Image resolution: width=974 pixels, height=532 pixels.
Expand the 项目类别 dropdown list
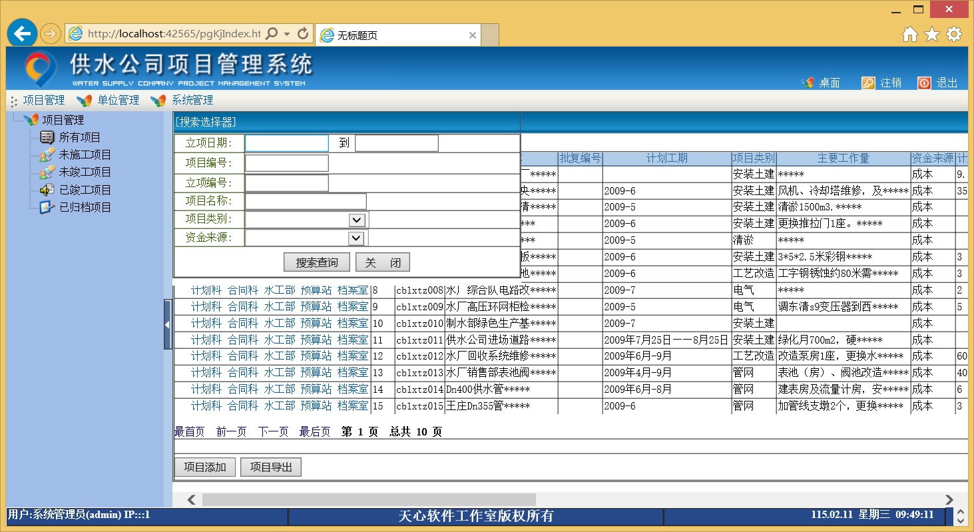[x=357, y=220]
